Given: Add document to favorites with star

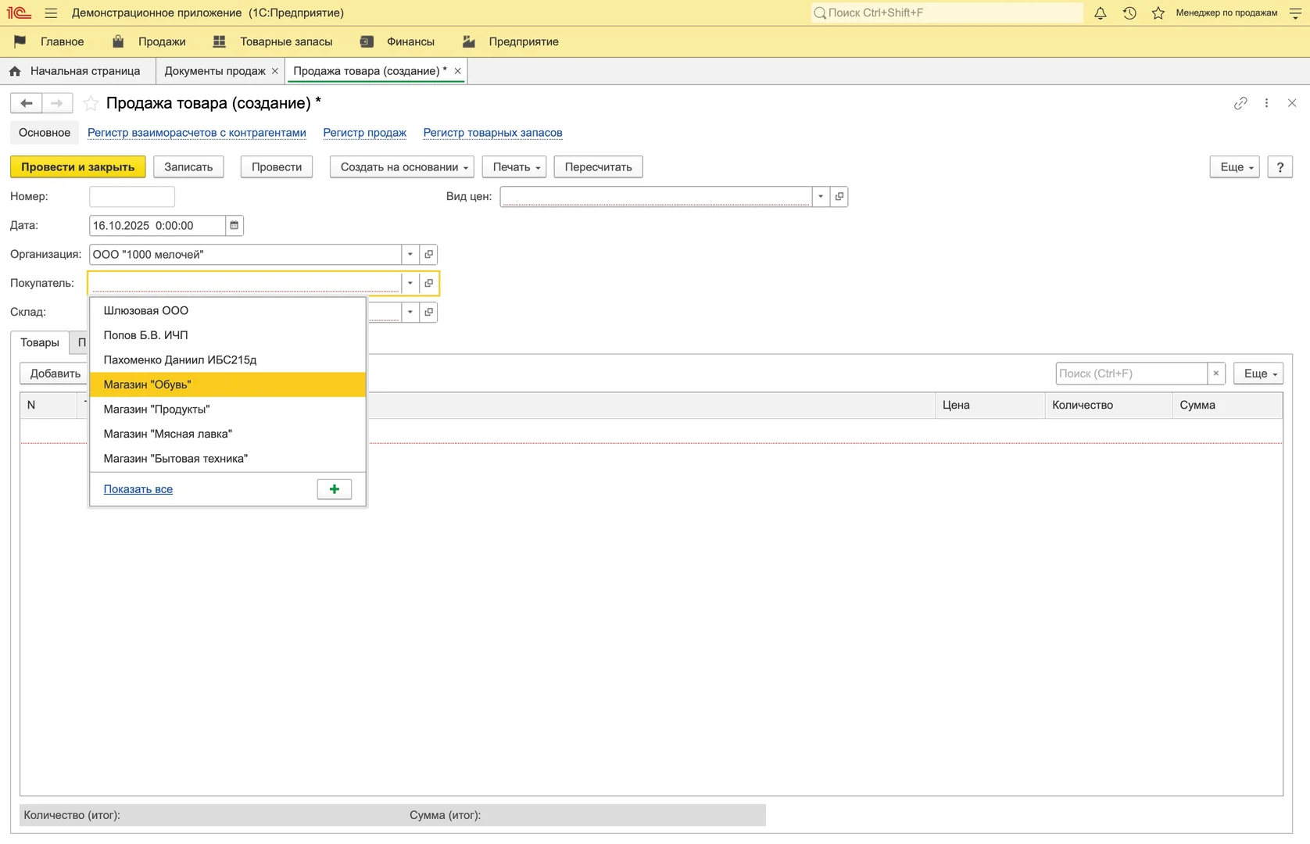Looking at the screenshot, I should pyautogui.click(x=91, y=103).
